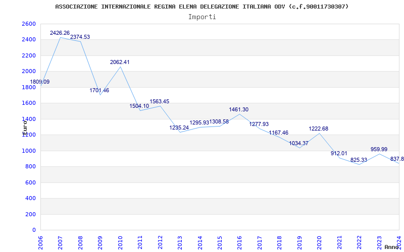Click the 2374.53 data label
Viewport: 404px width, 252px height.
click(x=80, y=37)
